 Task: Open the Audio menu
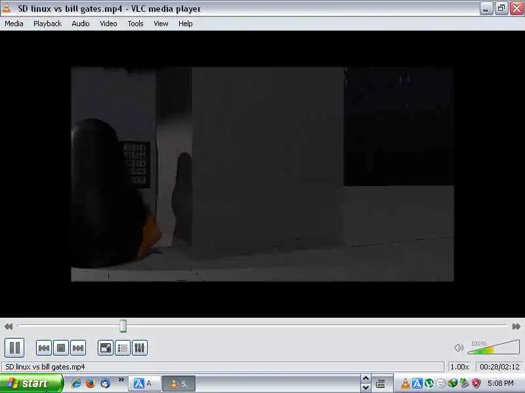81,24
